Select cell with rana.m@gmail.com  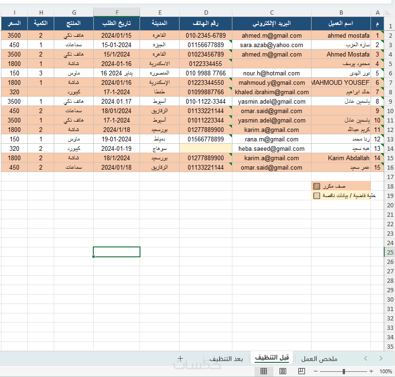pos(272,139)
